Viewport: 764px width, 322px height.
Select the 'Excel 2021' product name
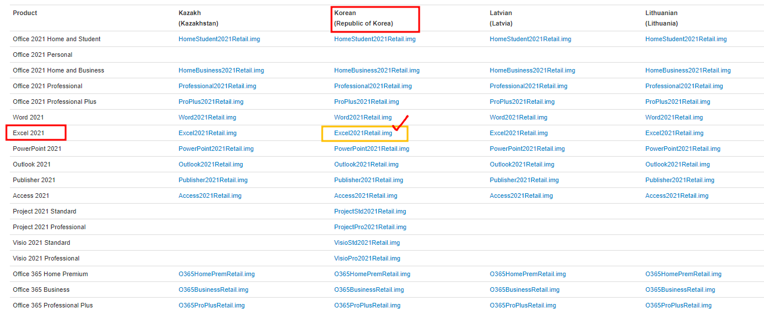(28, 133)
